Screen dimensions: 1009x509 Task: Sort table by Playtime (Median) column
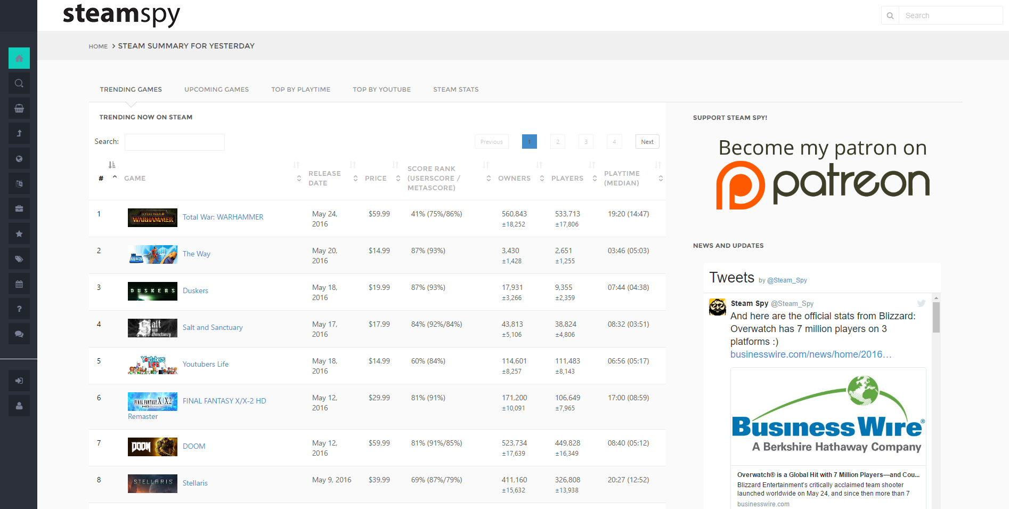click(x=633, y=178)
